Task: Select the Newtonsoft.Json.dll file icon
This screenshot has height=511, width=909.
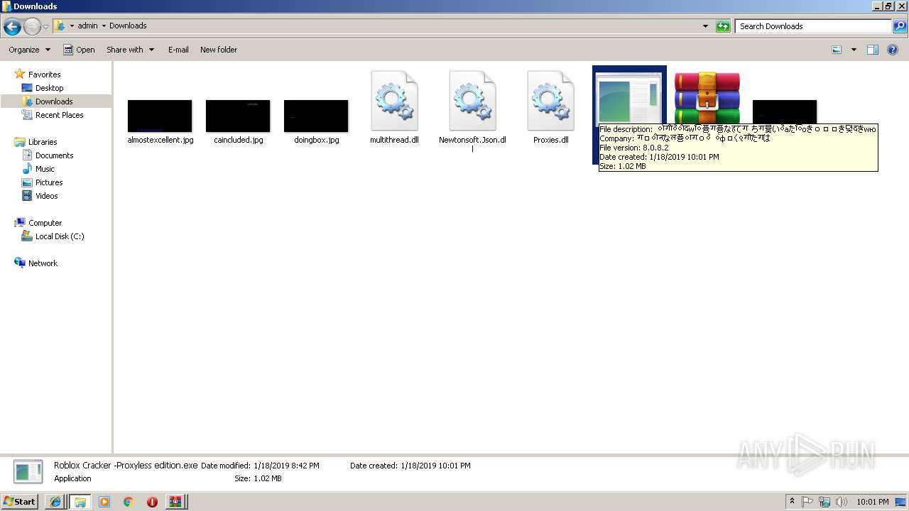Action: 472,101
